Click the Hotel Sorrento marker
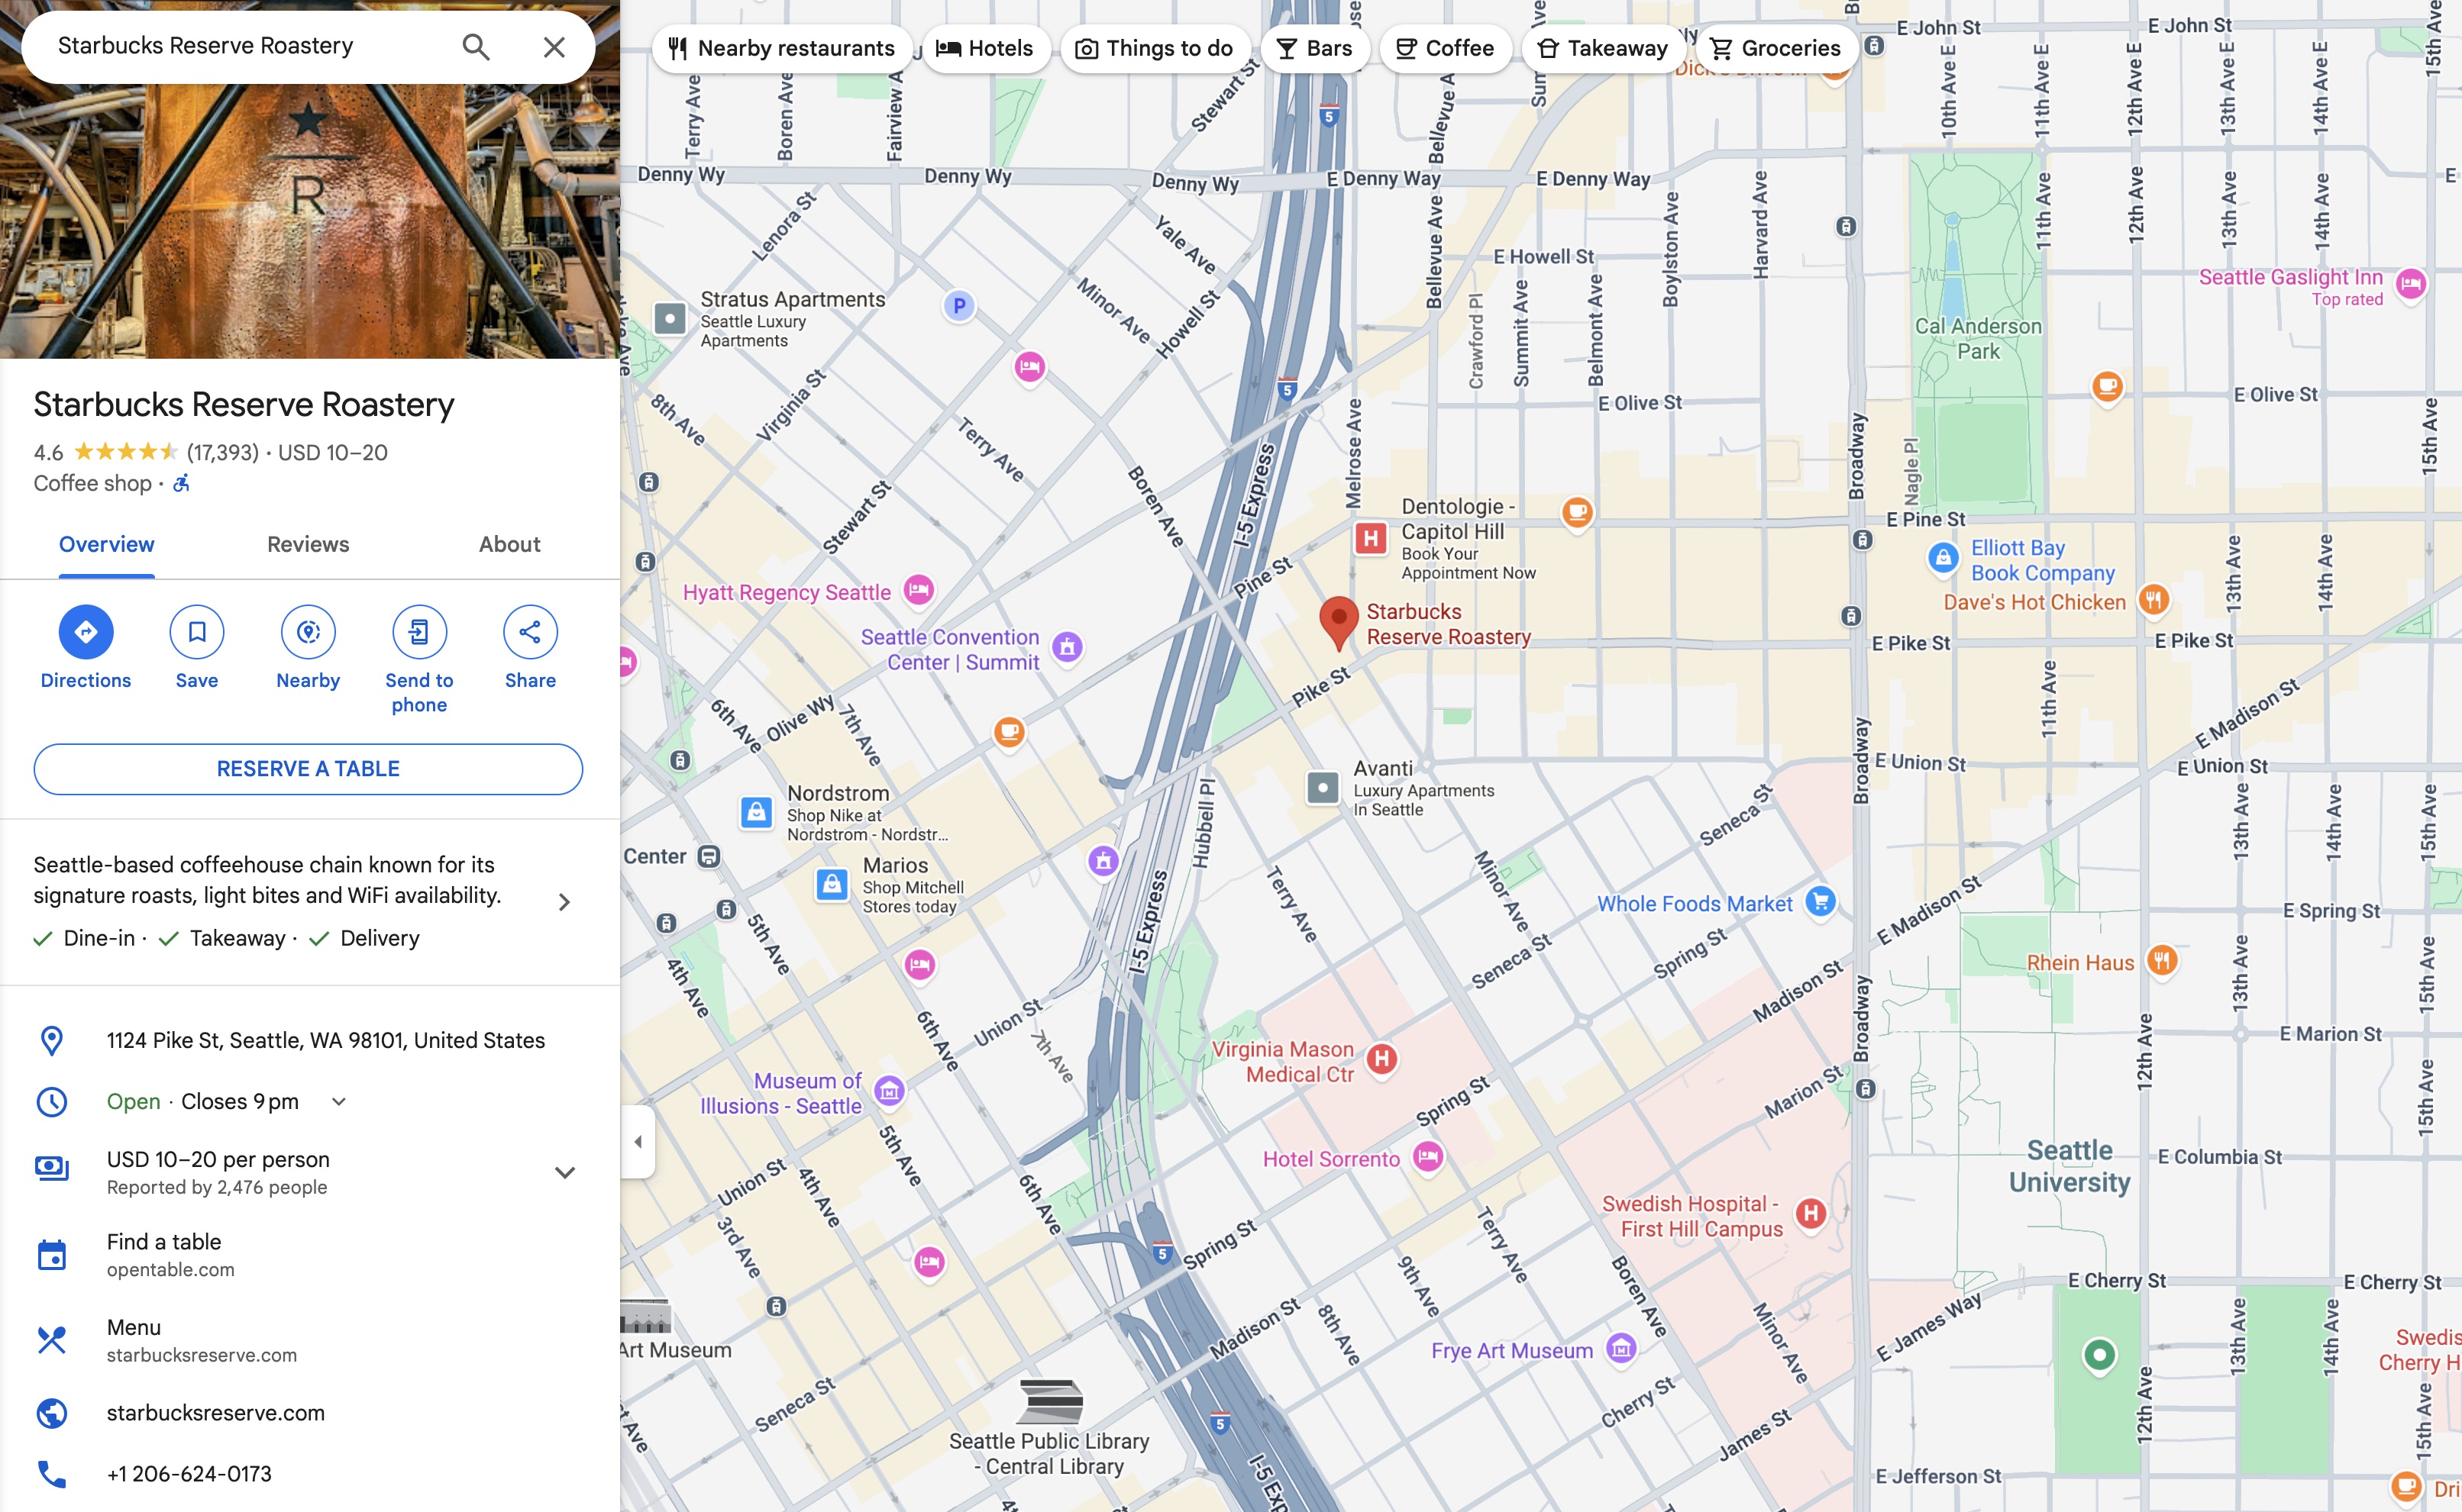Screen dimensions: 2462x1512 1429,1157
